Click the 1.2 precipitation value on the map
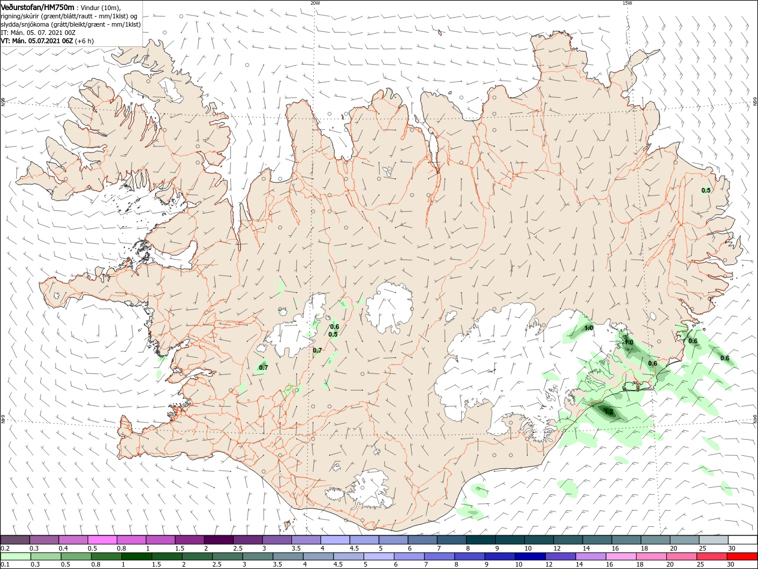This screenshot has height=569, width=758. [608, 411]
